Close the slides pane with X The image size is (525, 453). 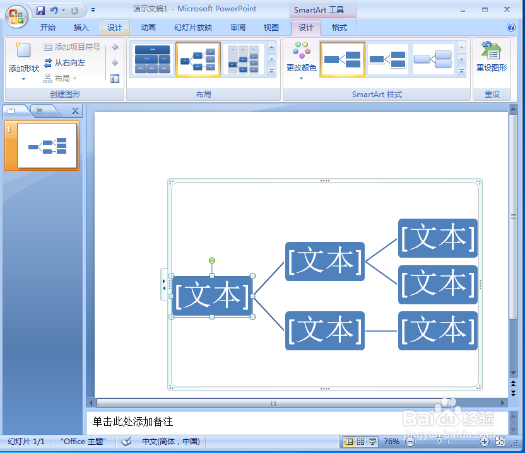point(75,111)
